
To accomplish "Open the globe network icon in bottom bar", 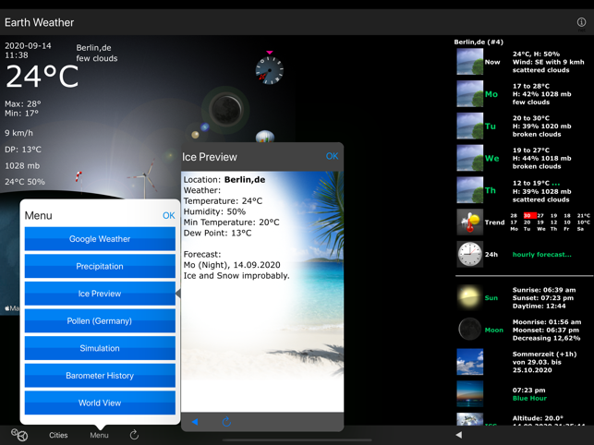I will pyautogui.click(x=19, y=435).
